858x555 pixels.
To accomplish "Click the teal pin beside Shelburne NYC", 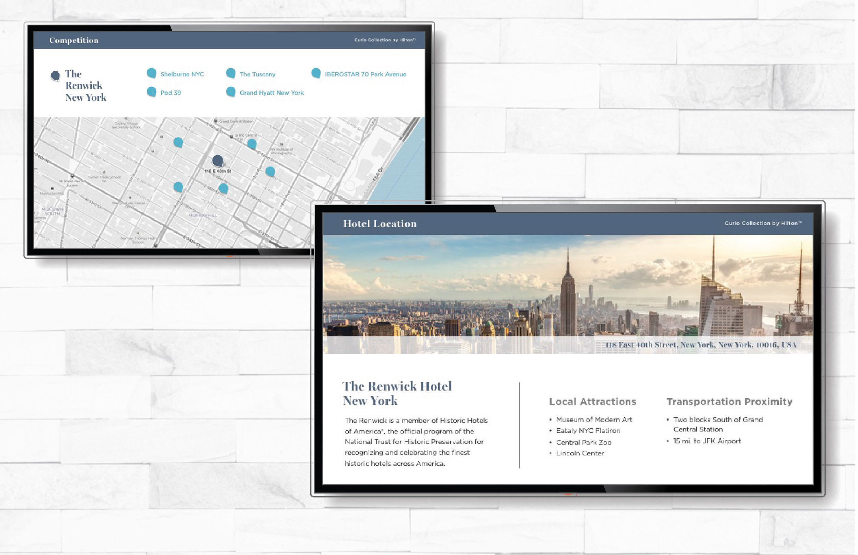I will (152, 73).
